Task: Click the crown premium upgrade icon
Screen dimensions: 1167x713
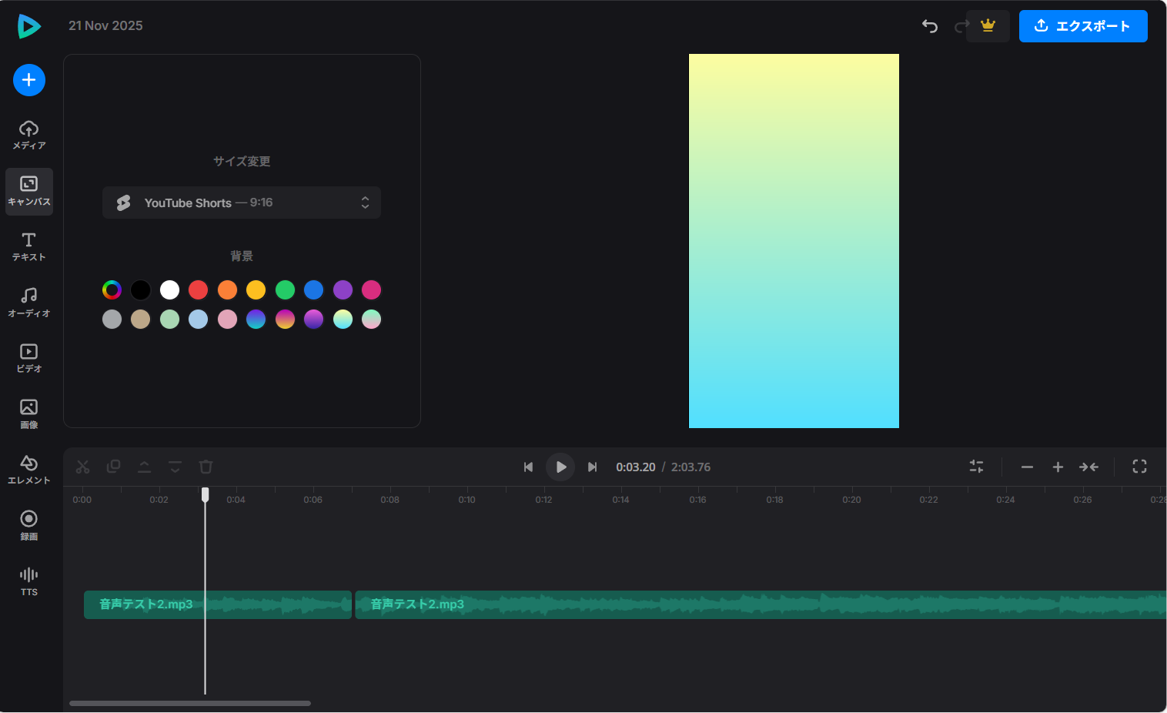Action: (x=988, y=26)
